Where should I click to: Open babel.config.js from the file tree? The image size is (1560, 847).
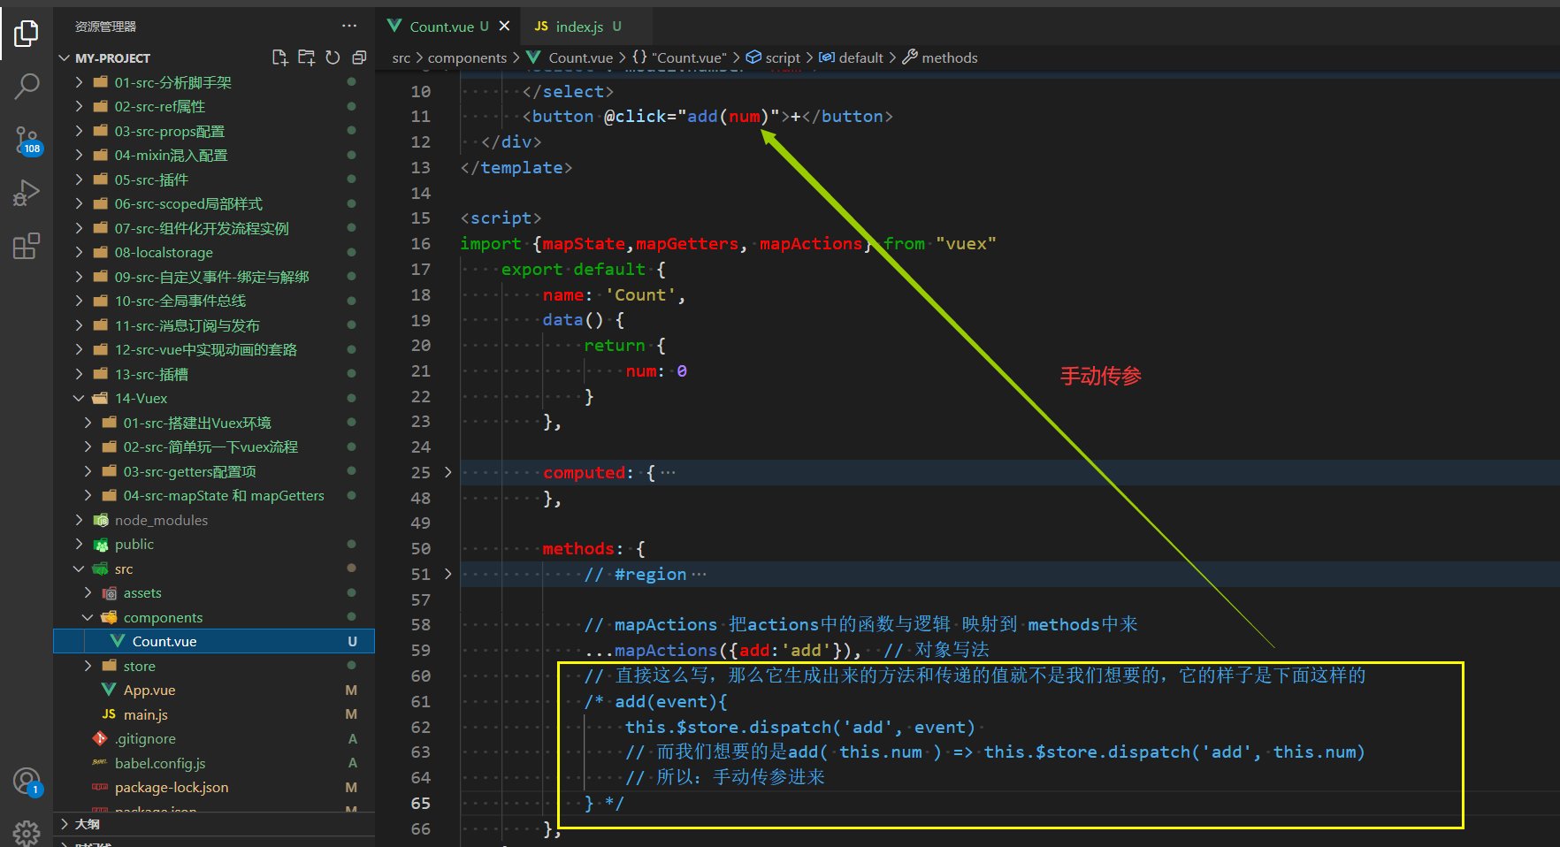click(214, 763)
